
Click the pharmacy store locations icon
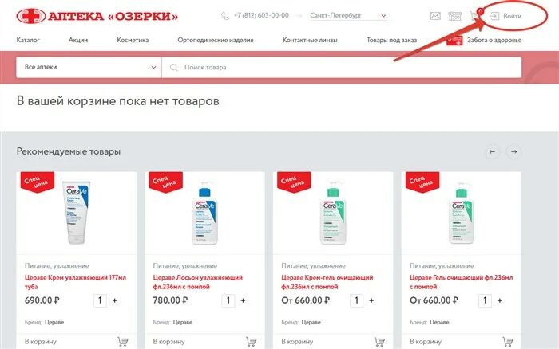pyautogui.click(x=455, y=16)
